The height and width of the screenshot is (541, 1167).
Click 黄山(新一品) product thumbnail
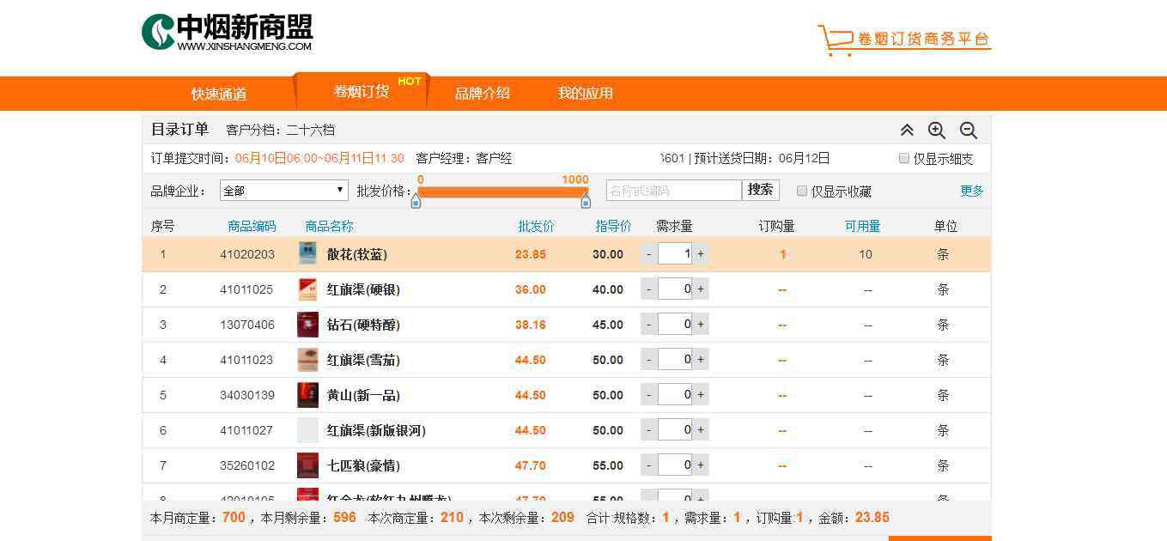coord(307,395)
